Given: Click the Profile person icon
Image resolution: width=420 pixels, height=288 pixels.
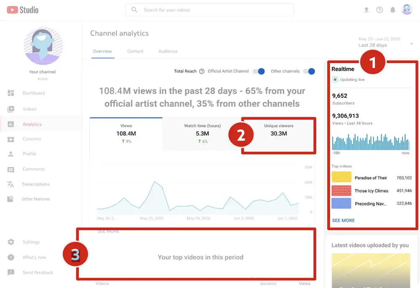Looking at the screenshot, I should click(x=11, y=154).
